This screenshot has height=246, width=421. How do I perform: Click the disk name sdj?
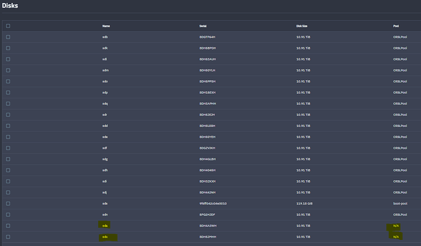tap(105, 192)
